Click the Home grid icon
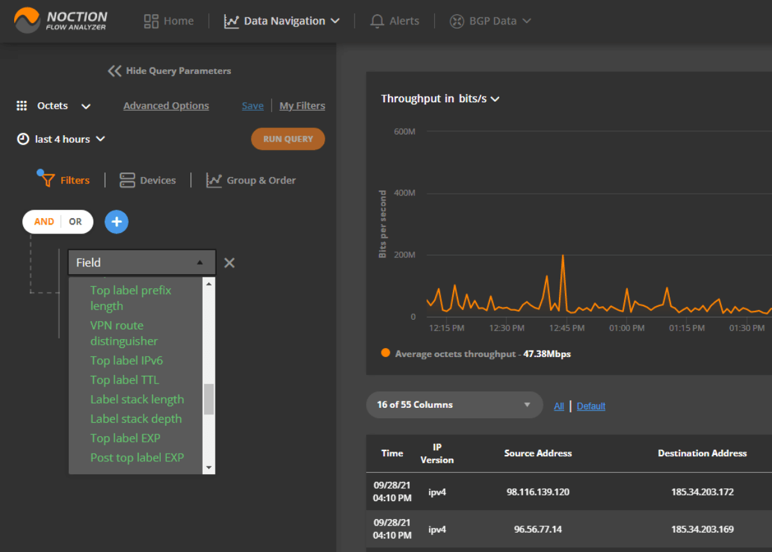772x552 pixels. tap(151, 21)
